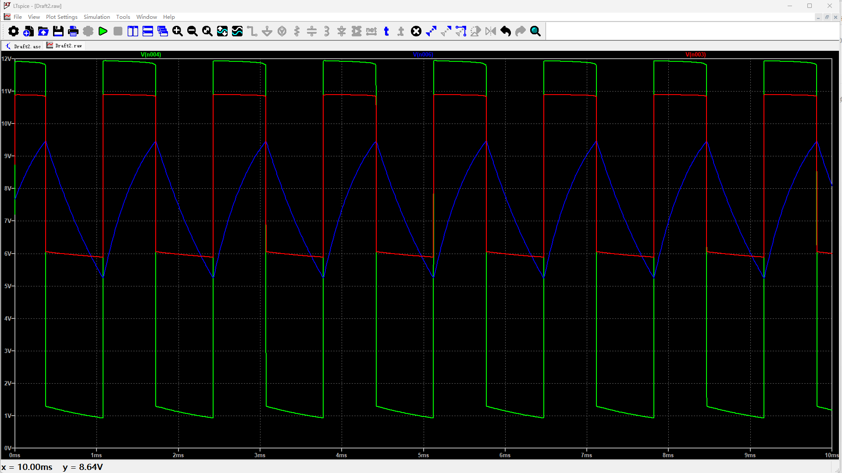
Task: Restore the inner document window
Action: [x=827, y=17]
